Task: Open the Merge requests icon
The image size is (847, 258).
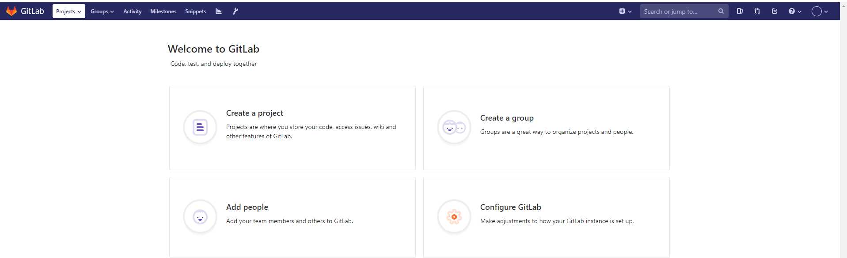Action: tap(757, 11)
